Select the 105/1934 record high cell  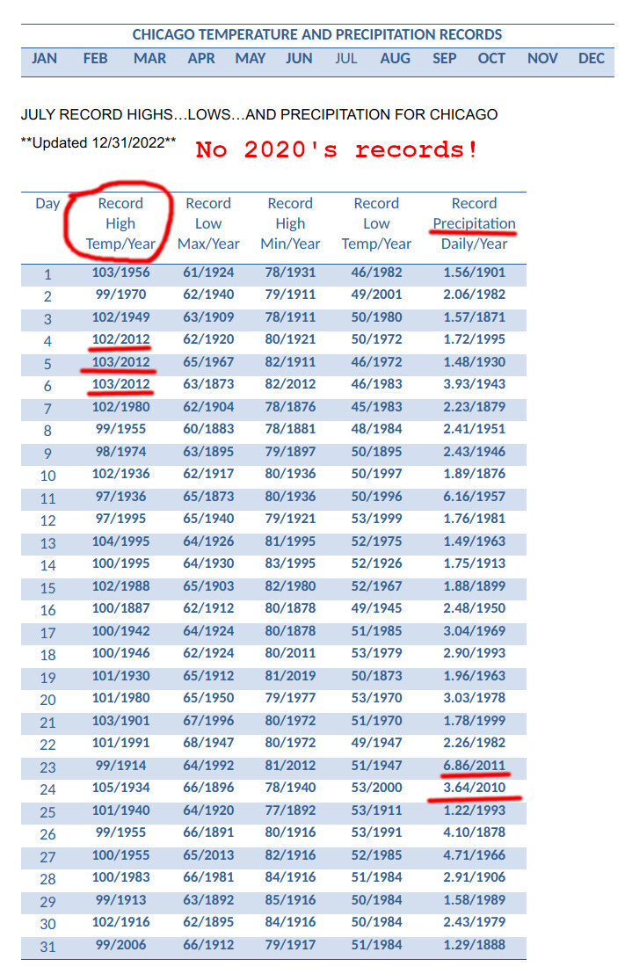(122, 788)
